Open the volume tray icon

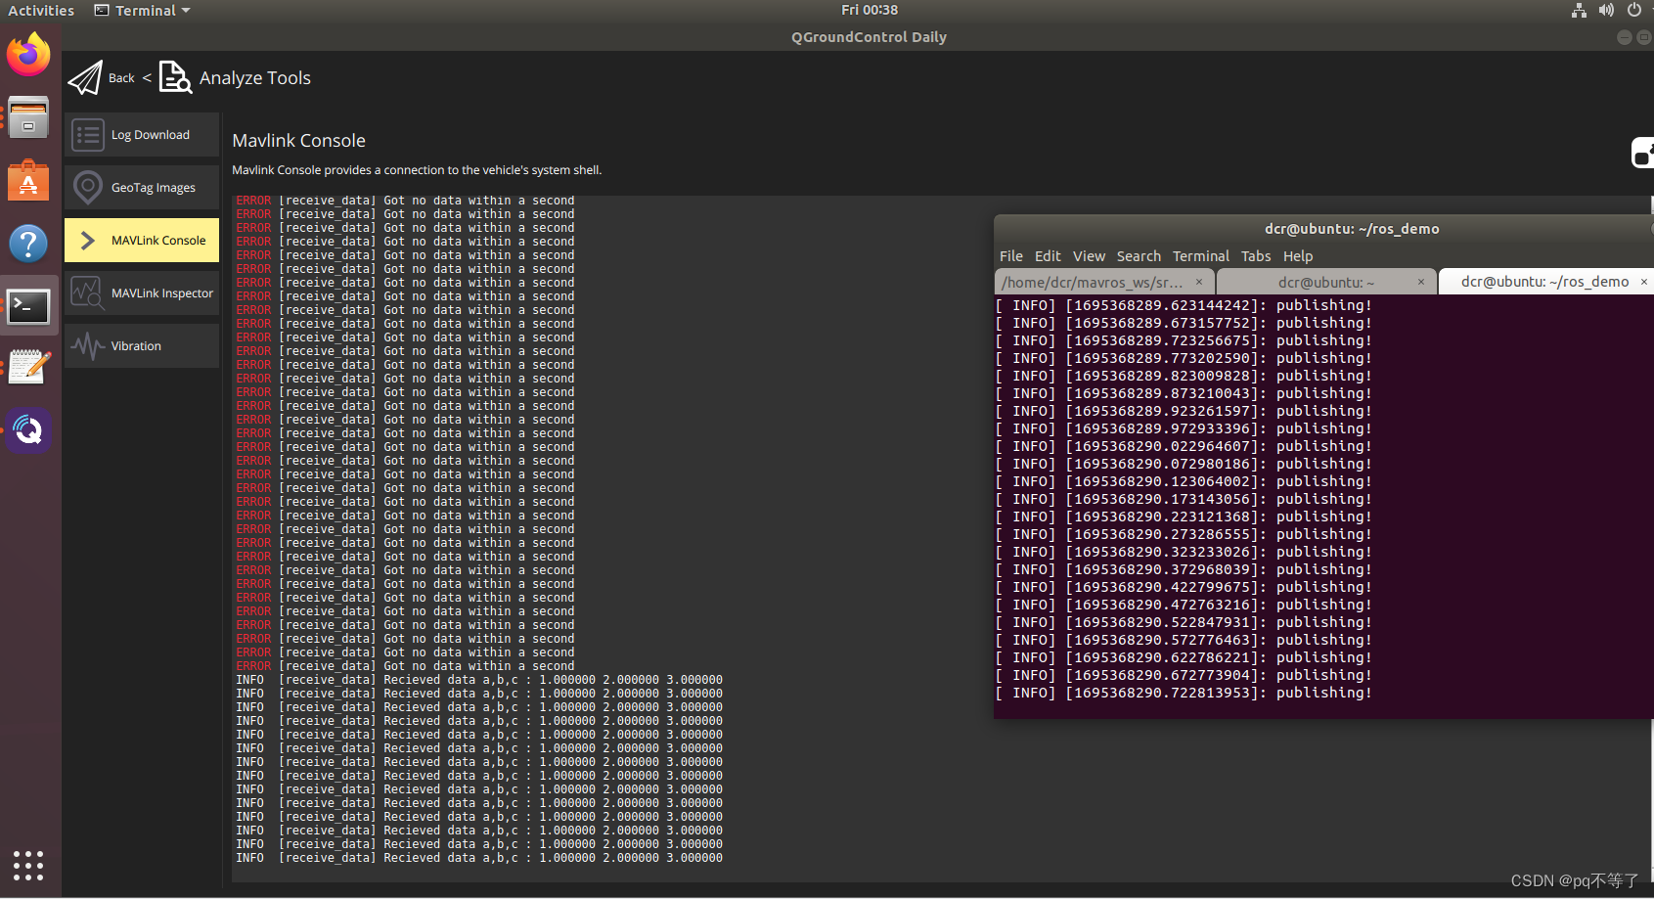click(x=1606, y=10)
